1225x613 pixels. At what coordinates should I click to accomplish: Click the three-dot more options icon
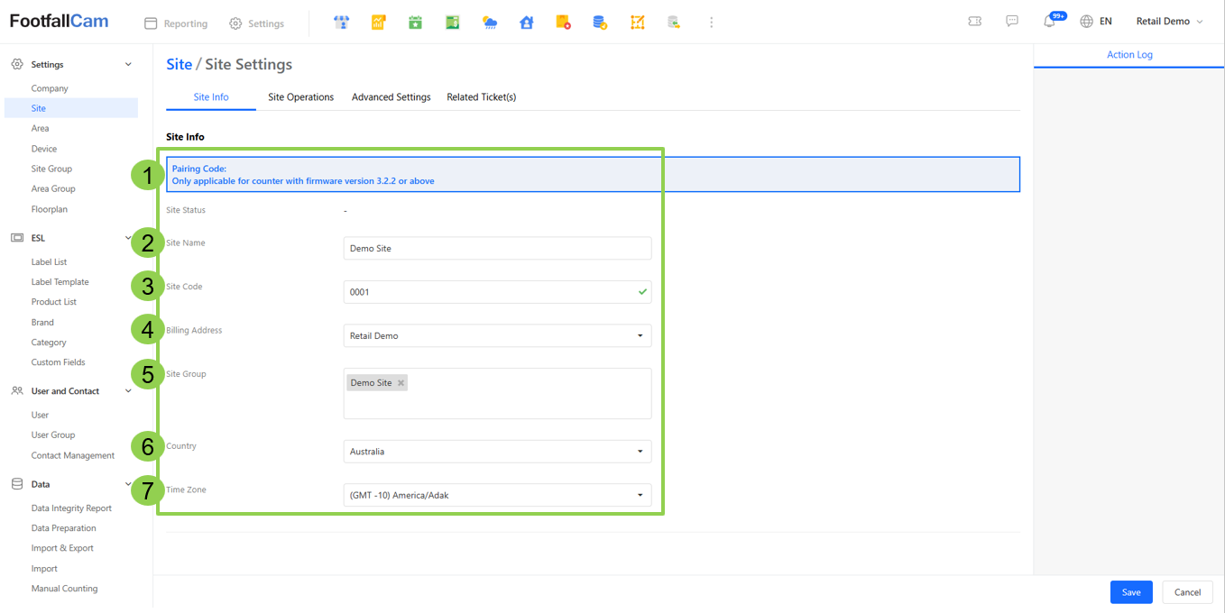[x=711, y=23]
